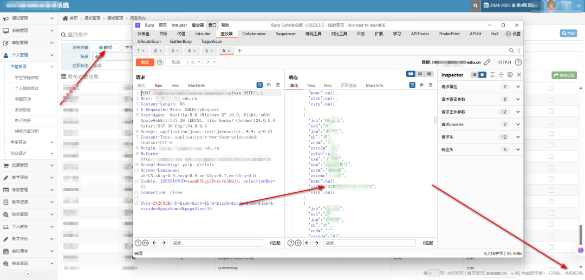The width and height of the screenshot is (585, 280).
Task: Click the search magnifier in Repeater tab bar
Action: 511,50
